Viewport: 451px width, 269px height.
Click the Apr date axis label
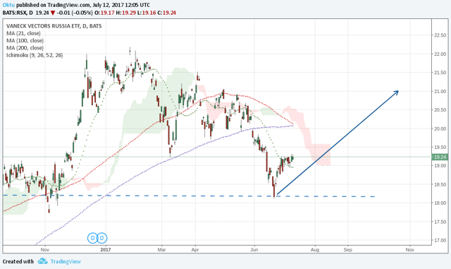[195, 249]
